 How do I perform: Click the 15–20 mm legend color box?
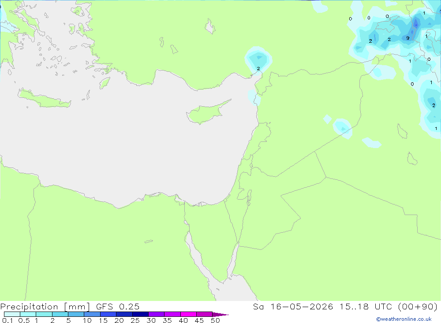coord(108,314)
